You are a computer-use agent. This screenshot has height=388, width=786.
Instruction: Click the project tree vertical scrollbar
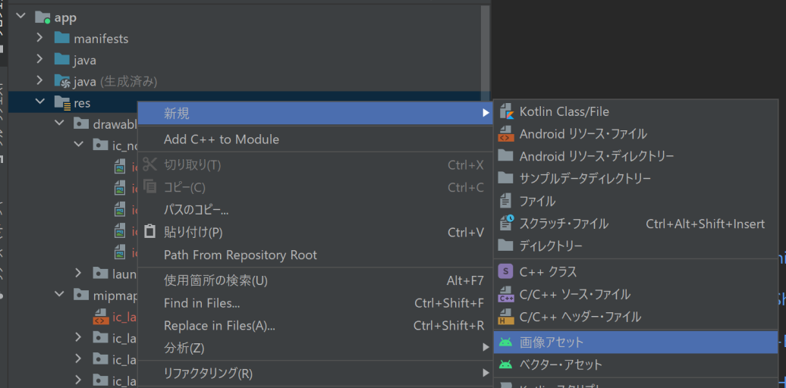coord(485,45)
